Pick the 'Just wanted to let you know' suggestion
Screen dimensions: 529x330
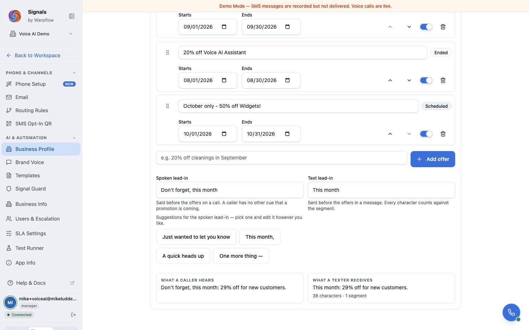(196, 237)
